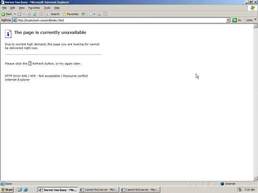This screenshot has height=193, width=258.
Task: Open the Forward history dropdown arrow
Action: [x=24, y=14]
